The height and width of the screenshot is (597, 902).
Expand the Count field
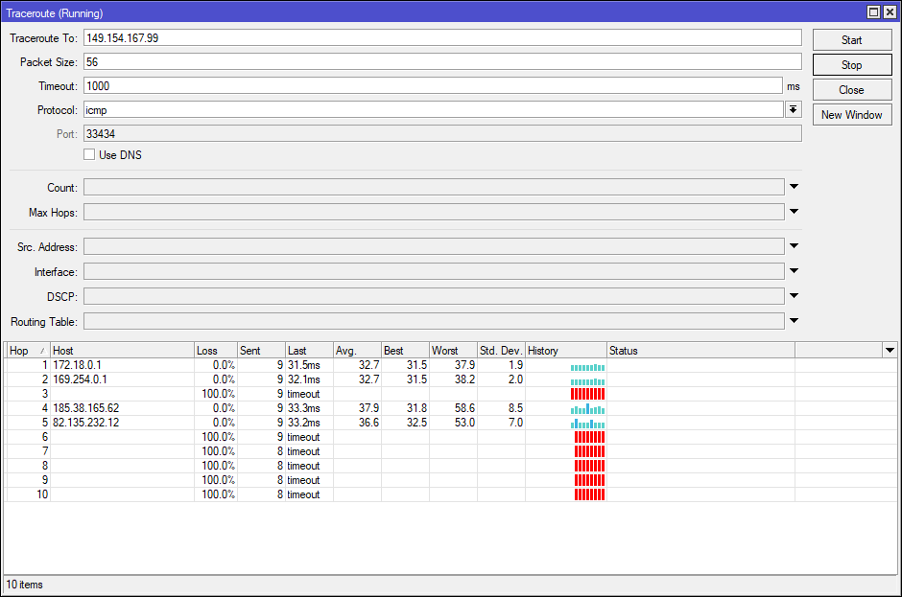(794, 187)
